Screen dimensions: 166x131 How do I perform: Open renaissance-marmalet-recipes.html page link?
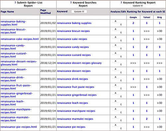tap(15, 119)
